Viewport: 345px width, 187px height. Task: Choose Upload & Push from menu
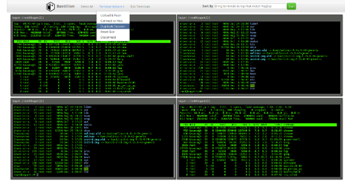[x=113, y=15]
